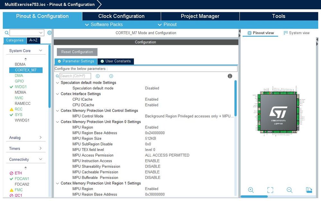This screenshot has height=201, width=321.
Task: Click the parameter search input field
Action: click(x=75, y=76)
